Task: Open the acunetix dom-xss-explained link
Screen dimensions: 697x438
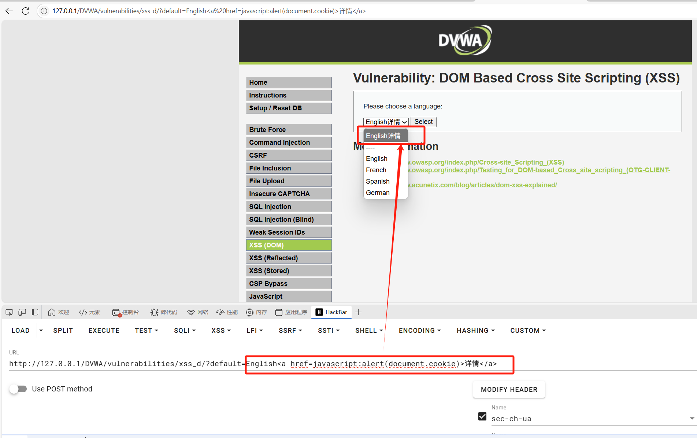Action: [483, 185]
